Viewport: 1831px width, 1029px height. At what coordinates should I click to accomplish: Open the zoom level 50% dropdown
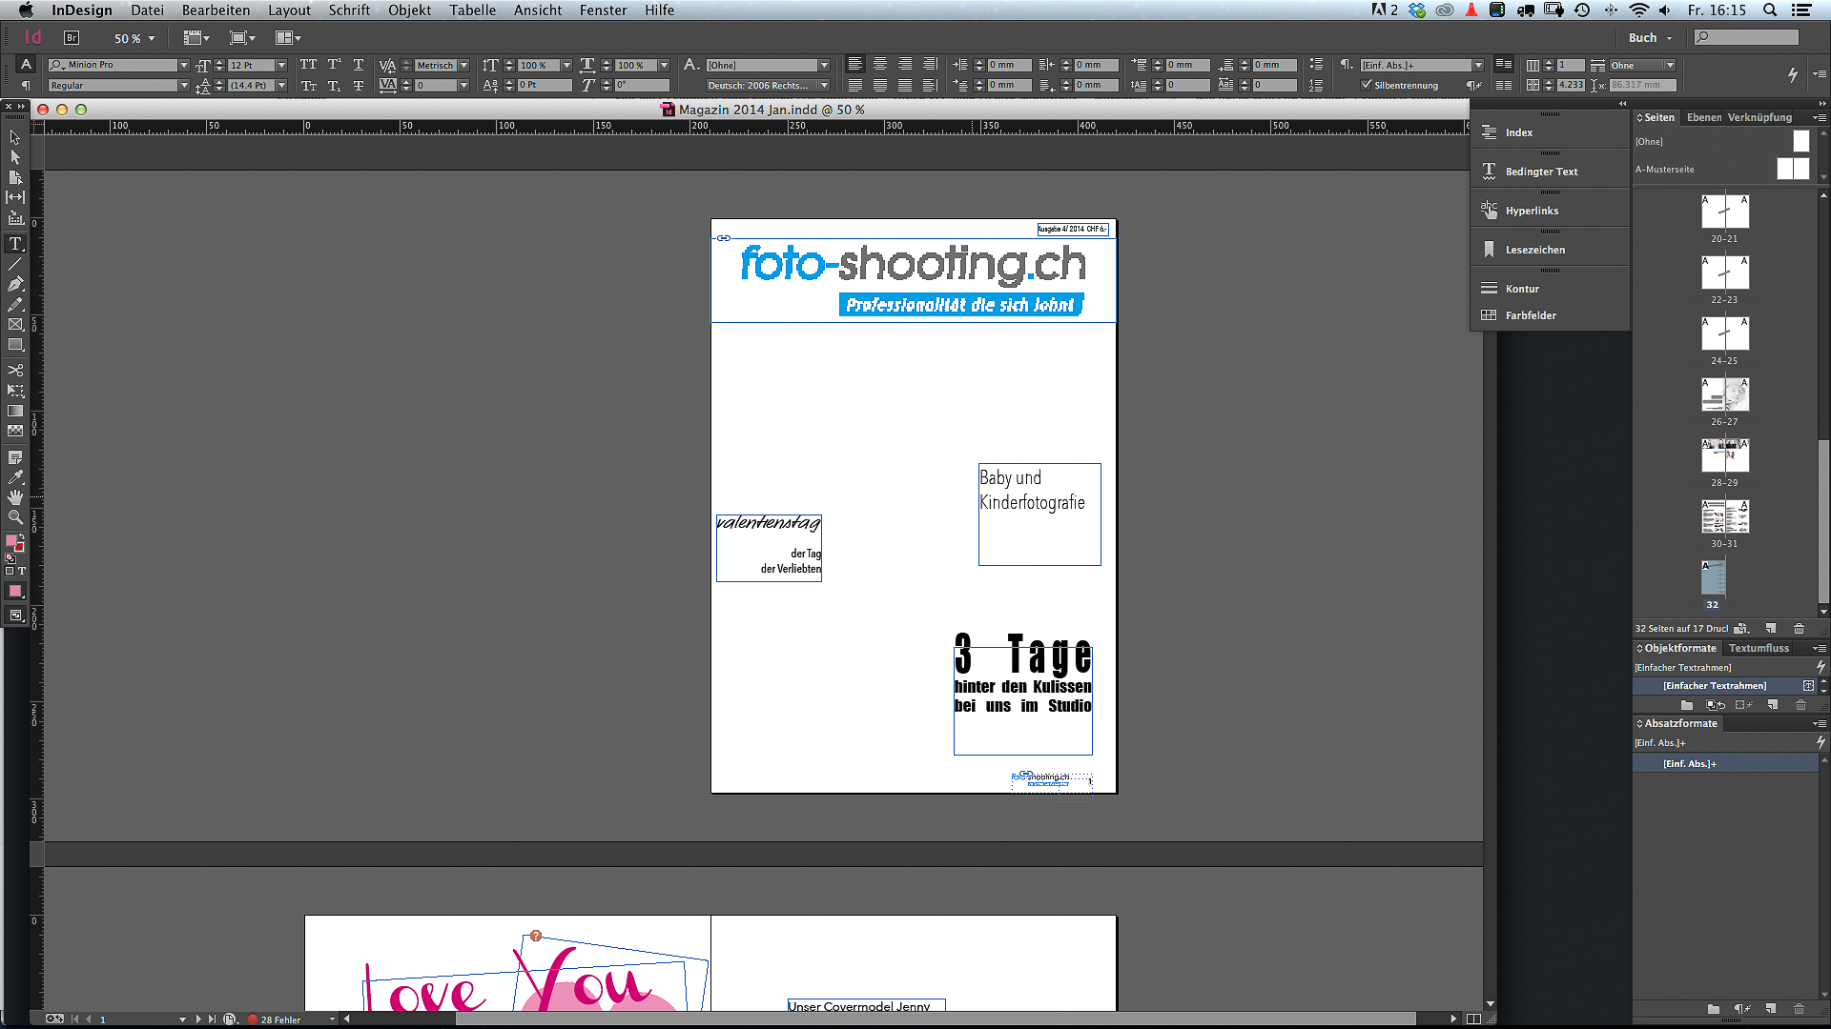click(151, 38)
